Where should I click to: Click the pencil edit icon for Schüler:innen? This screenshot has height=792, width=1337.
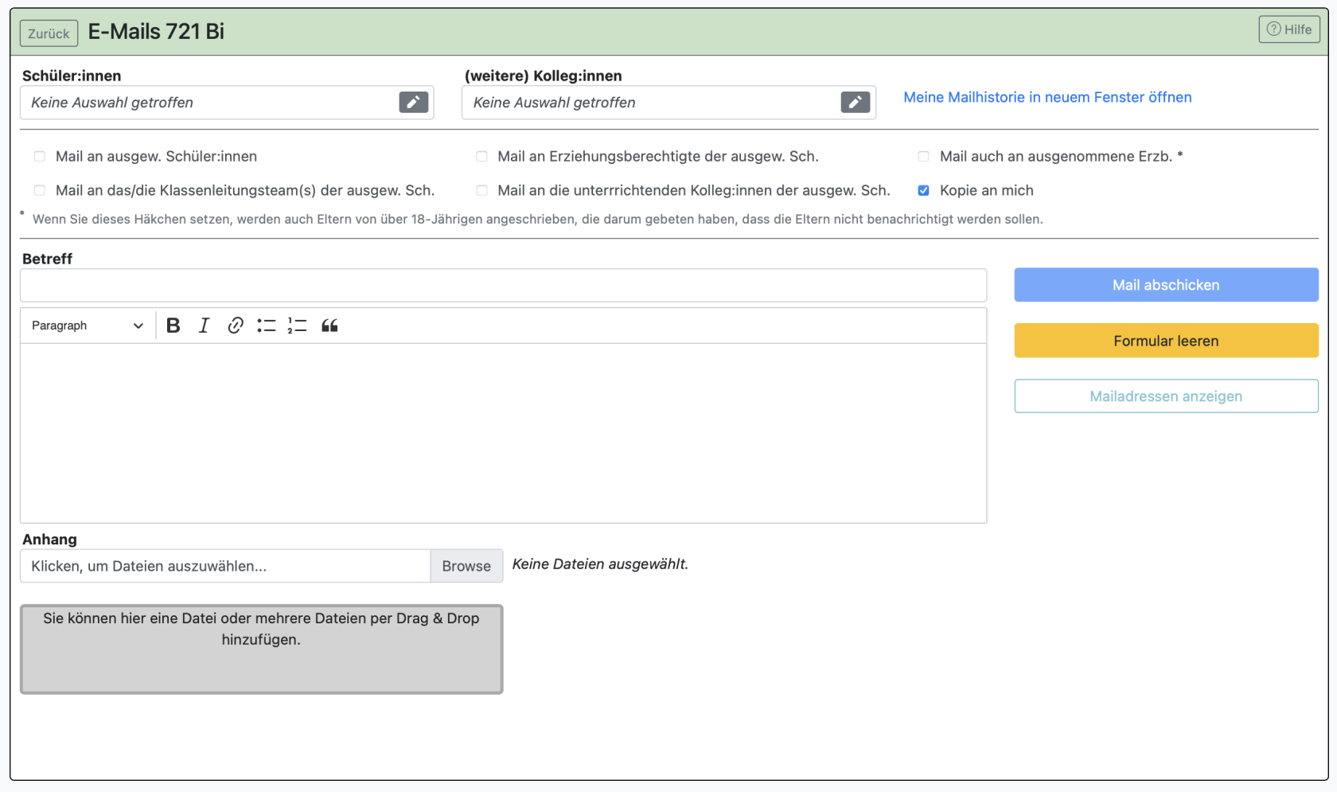coord(413,102)
